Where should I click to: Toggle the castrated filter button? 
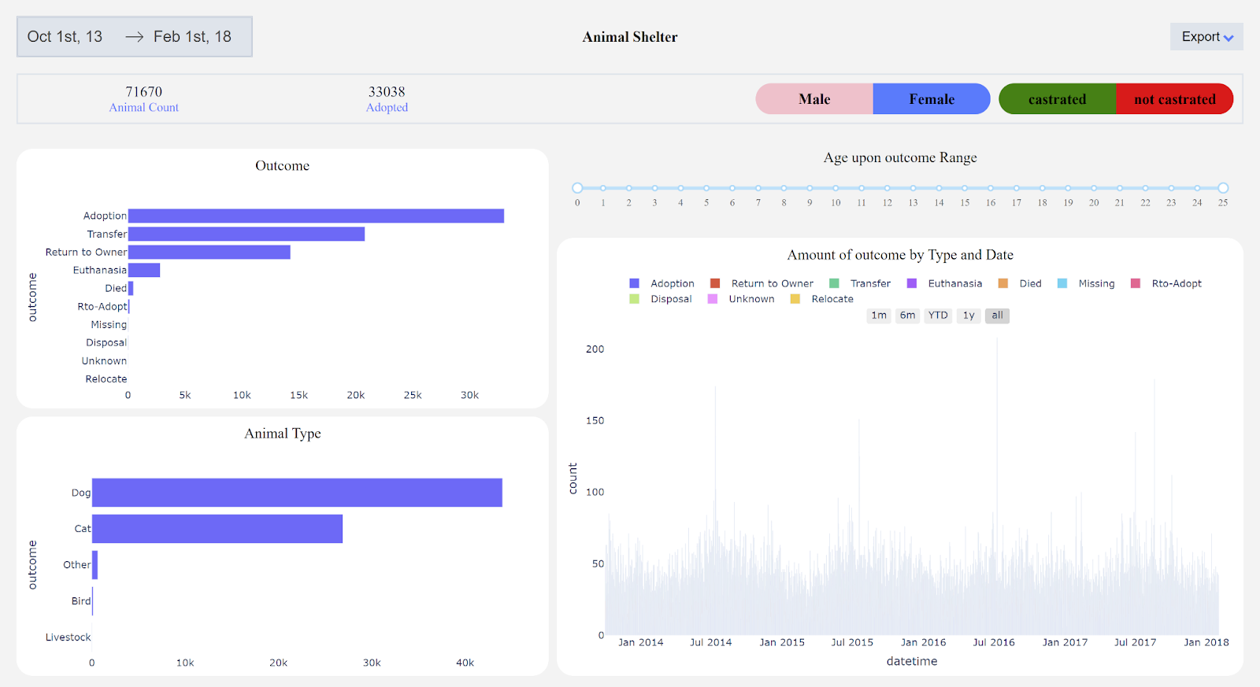1057,99
